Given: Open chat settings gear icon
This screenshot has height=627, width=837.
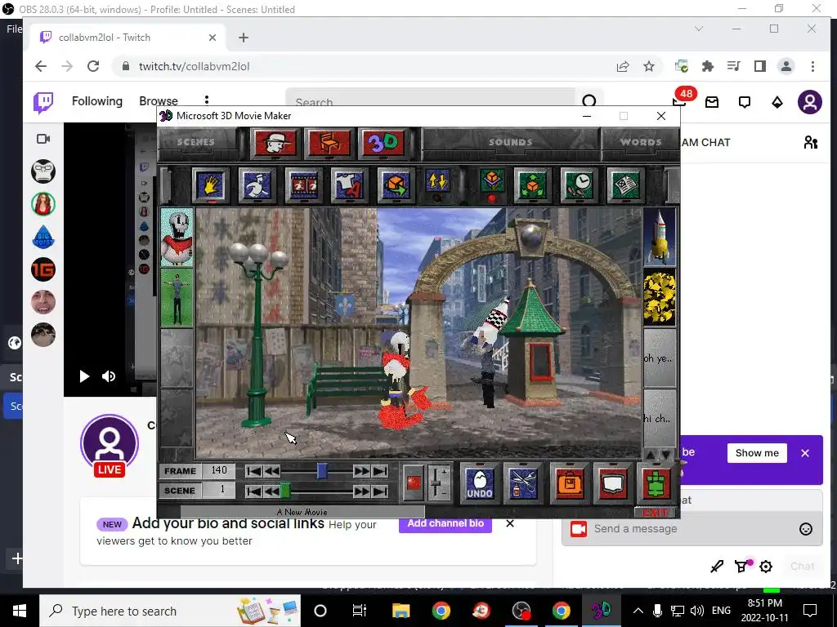Looking at the screenshot, I should [x=766, y=567].
